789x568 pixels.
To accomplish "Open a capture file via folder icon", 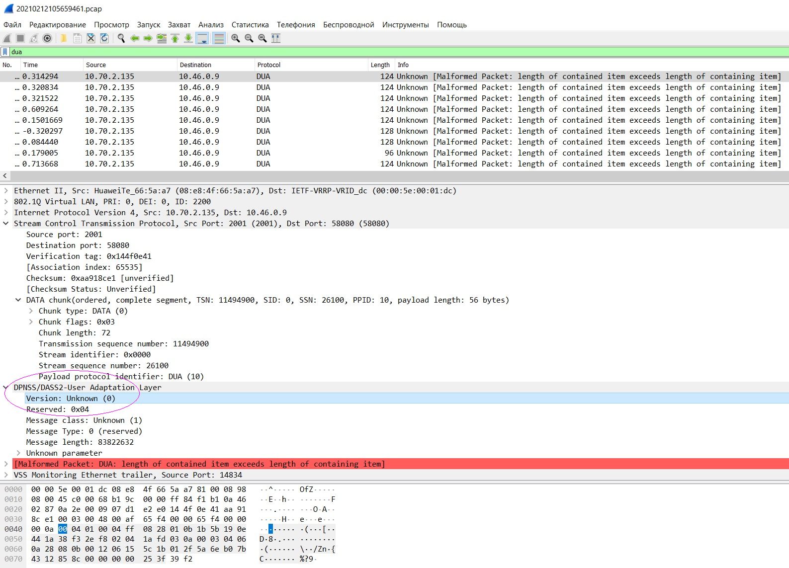I will click(64, 38).
